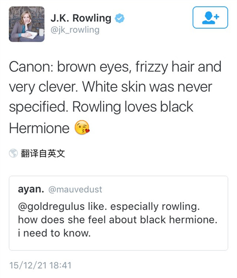Click the kiss emoji in the tweet
This screenshot has width=237, height=278.
[82, 127]
